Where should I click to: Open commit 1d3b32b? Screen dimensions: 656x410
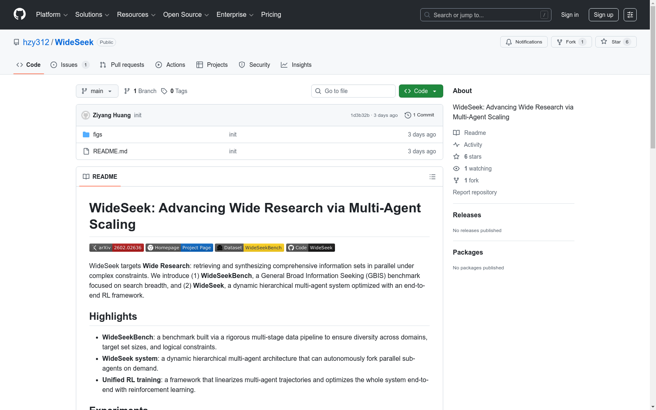coord(360,115)
